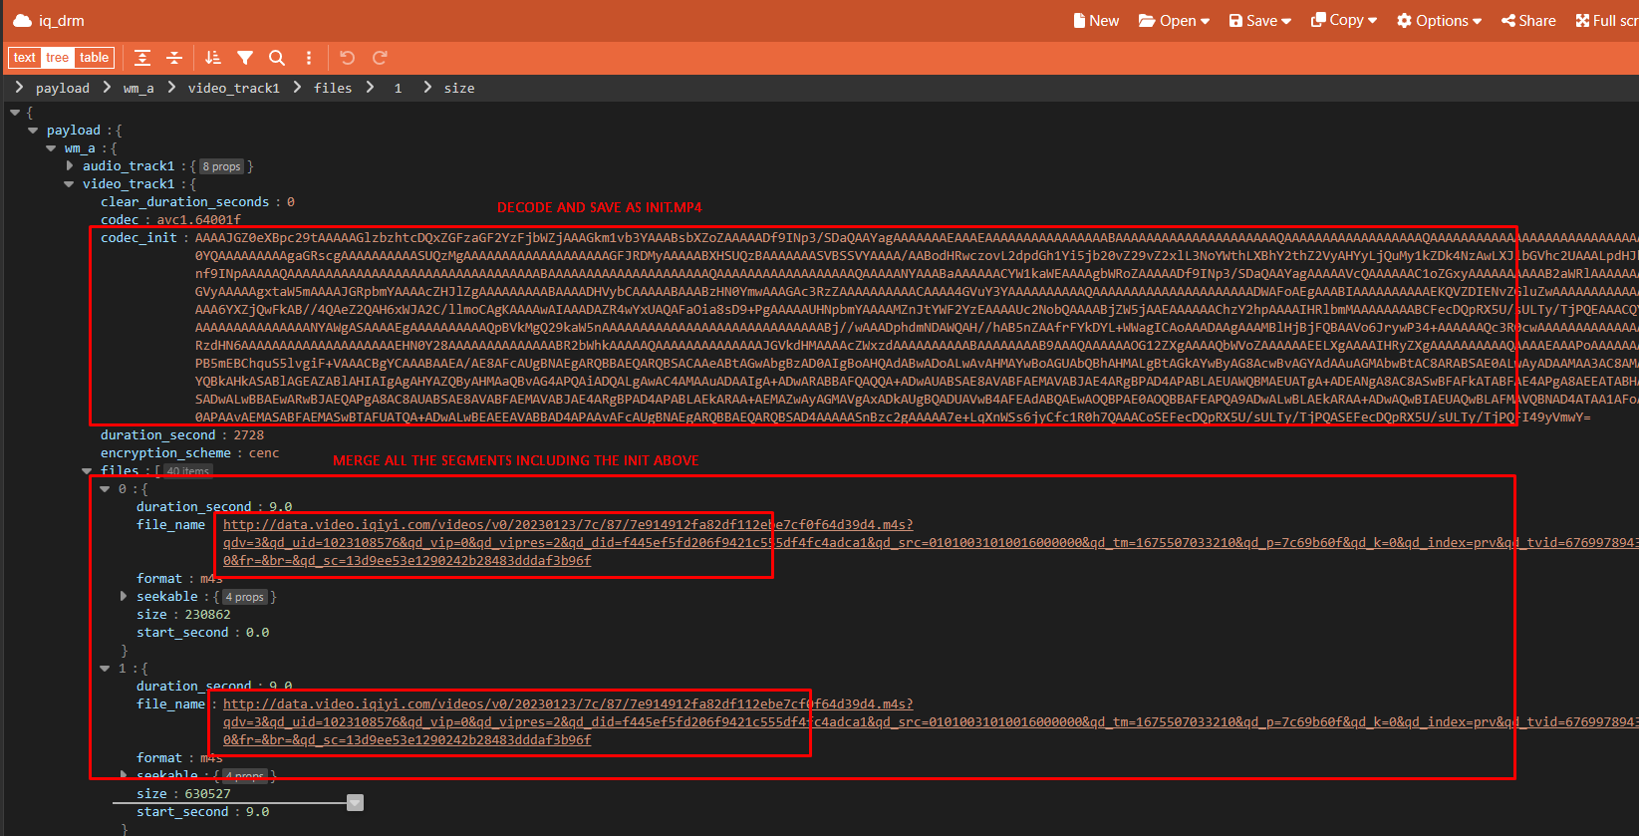Undo the last edit
This screenshot has height=836, width=1639.
point(348,58)
